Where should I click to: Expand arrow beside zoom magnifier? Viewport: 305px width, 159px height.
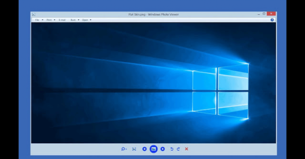pos(126,149)
